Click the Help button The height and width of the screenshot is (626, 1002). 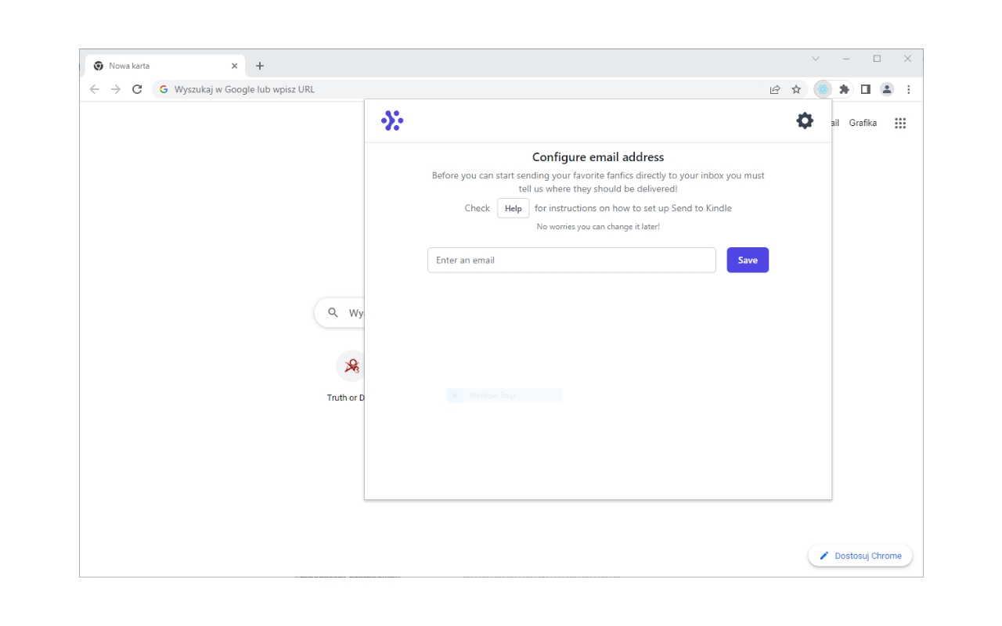pyautogui.click(x=514, y=208)
